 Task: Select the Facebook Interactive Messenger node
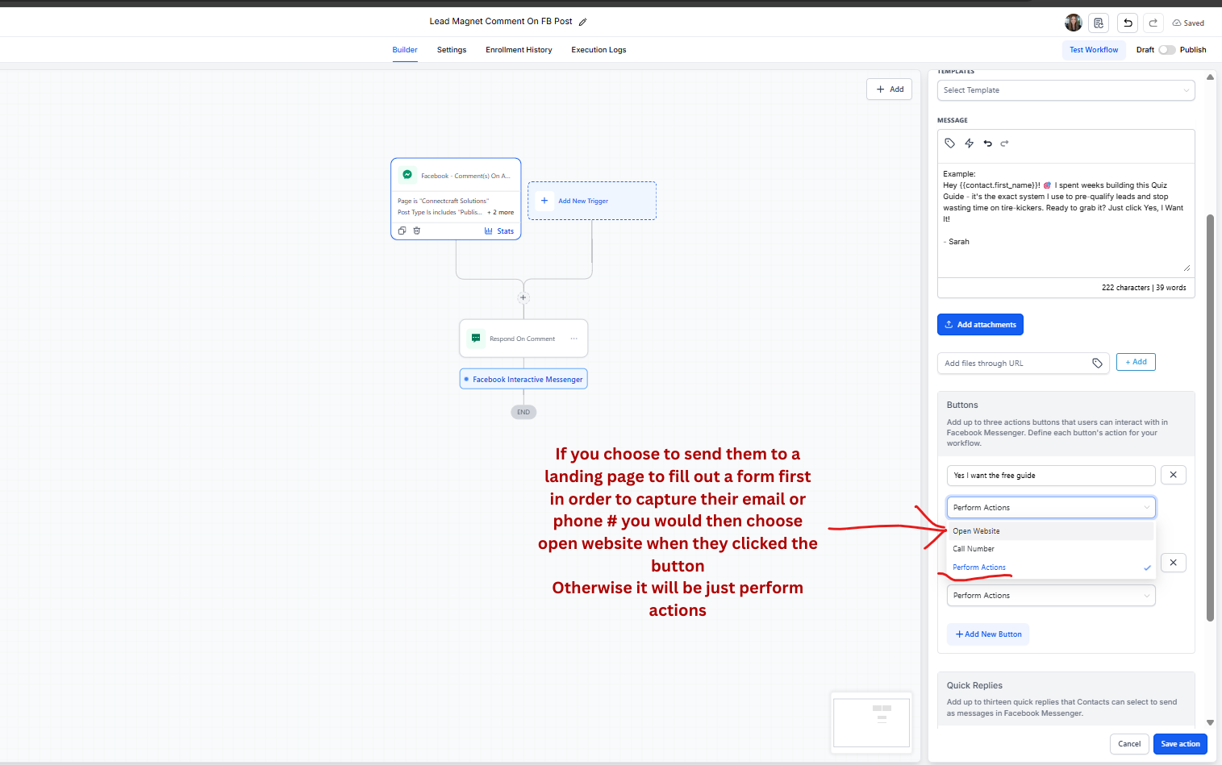pyautogui.click(x=523, y=379)
